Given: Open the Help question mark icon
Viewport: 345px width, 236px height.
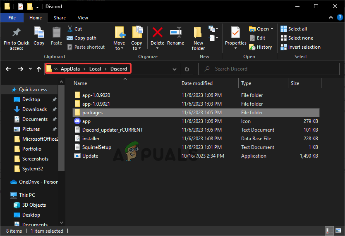Looking at the screenshot, I should pos(340,17).
